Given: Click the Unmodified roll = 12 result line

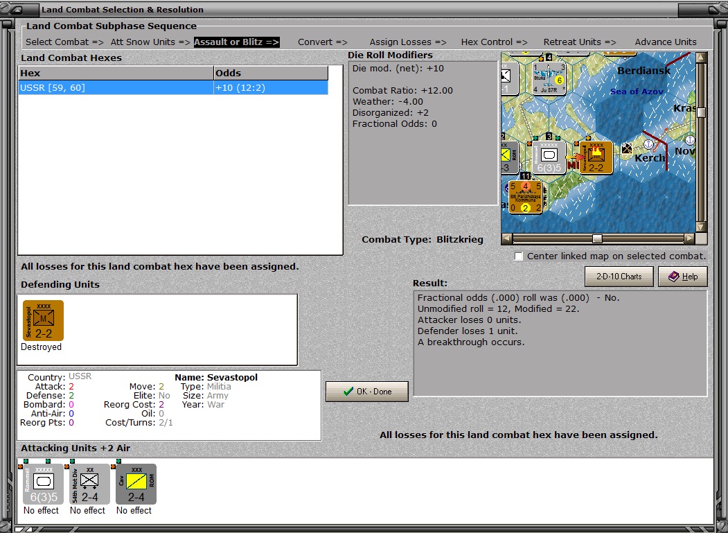Looking at the screenshot, I should coord(498,309).
